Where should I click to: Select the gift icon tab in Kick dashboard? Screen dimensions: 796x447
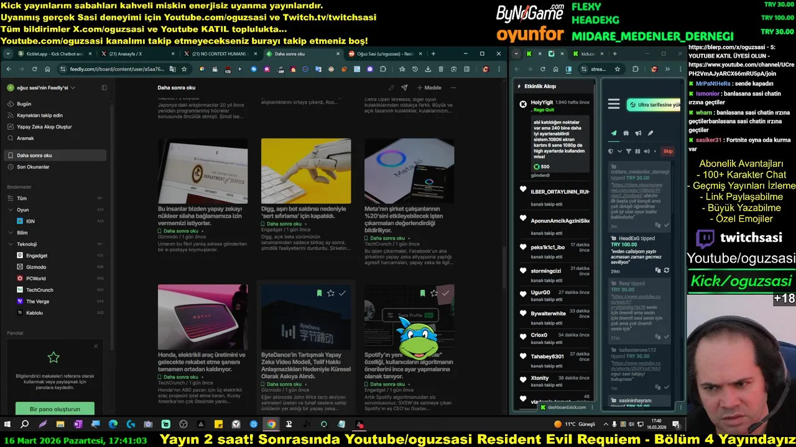coord(626,133)
